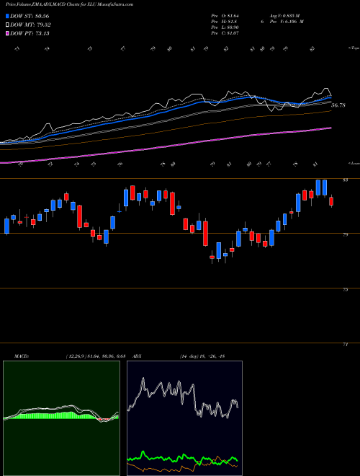Click the 'Pre V: 6.106 M' value
Viewport: 360px width, 476px height.
coord(287,22)
